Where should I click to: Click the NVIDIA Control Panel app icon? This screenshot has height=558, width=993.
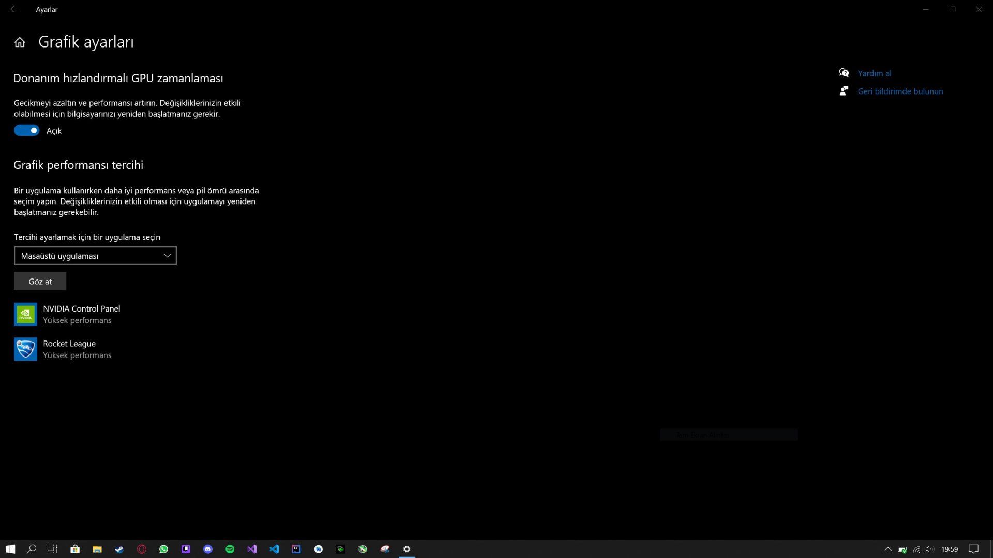tap(25, 314)
